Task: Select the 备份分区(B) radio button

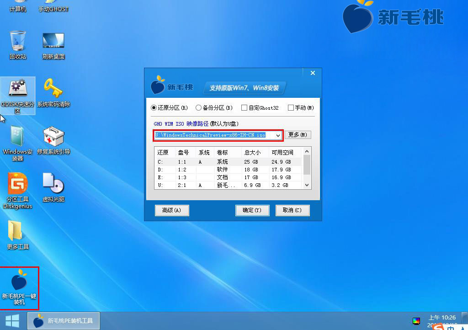Action: click(x=214, y=108)
